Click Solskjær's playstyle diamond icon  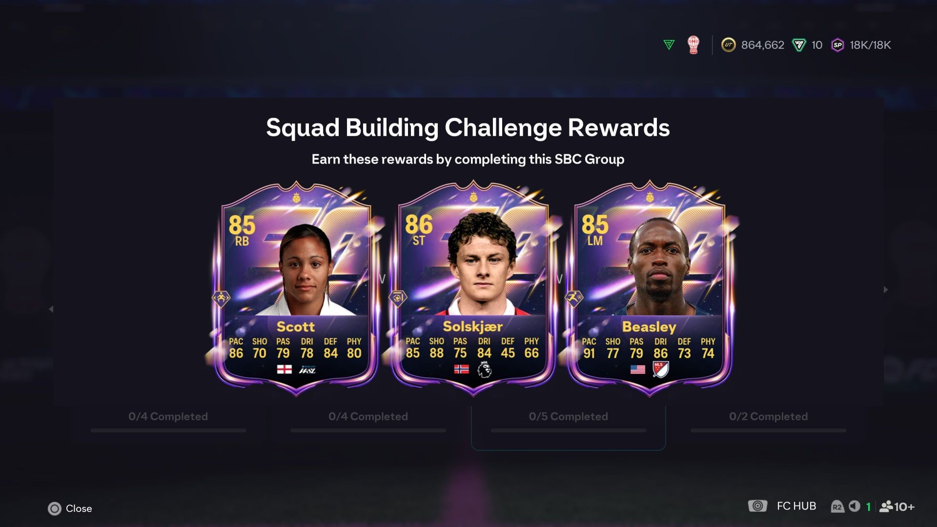397,298
